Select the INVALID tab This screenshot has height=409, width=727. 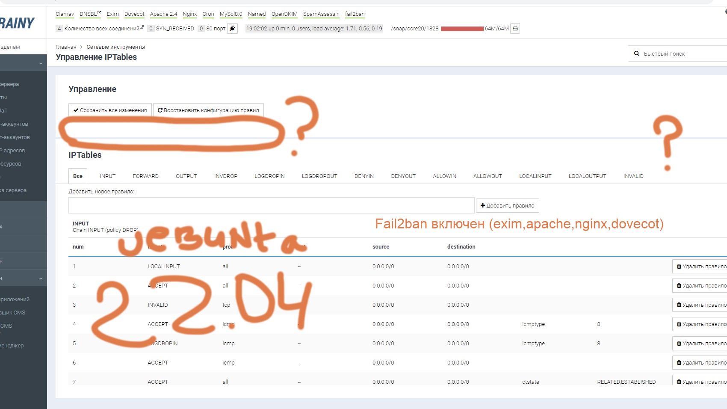pyautogui.click(x=633, y=176)
